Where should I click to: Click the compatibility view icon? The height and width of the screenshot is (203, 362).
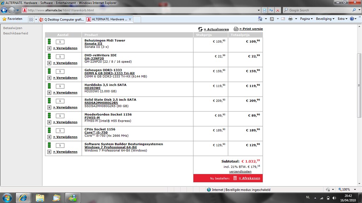[x=264, y=10]
